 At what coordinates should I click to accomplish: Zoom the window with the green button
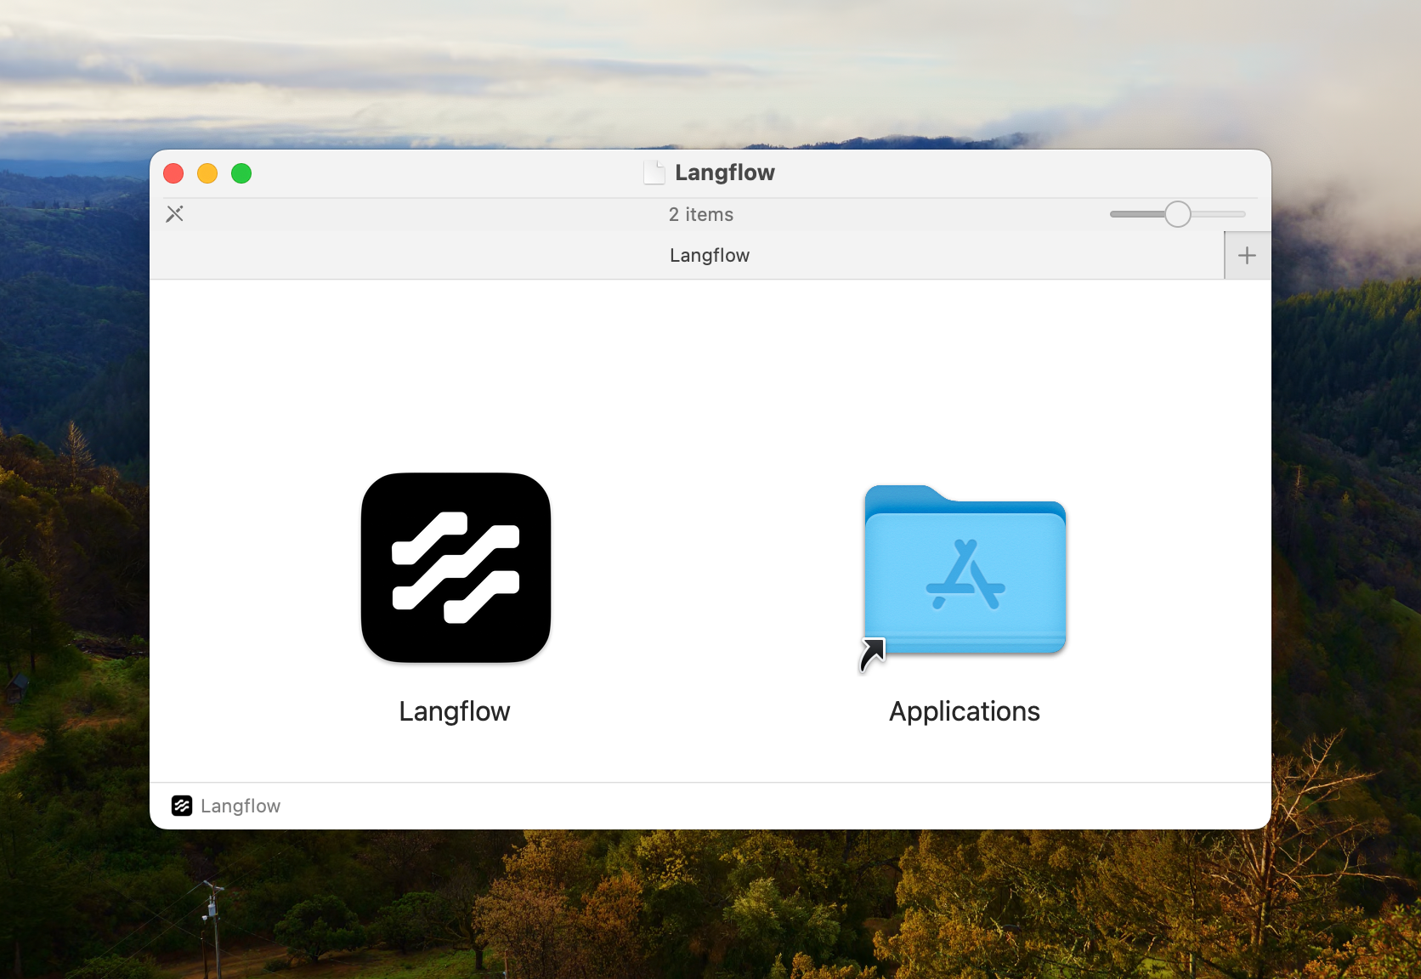click(x=241, y=173)
